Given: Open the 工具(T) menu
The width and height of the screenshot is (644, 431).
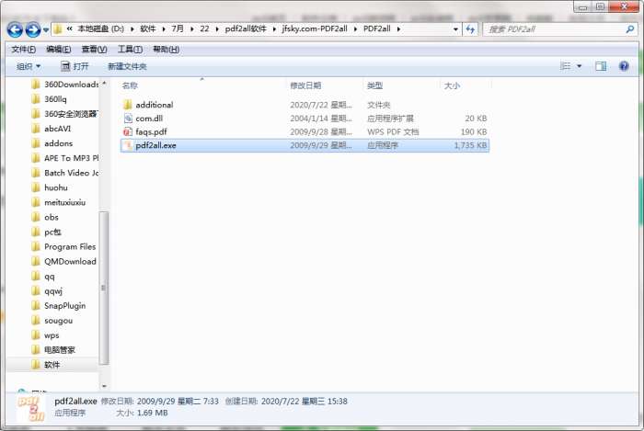Looking at the screenshot, I should [130, 50].
